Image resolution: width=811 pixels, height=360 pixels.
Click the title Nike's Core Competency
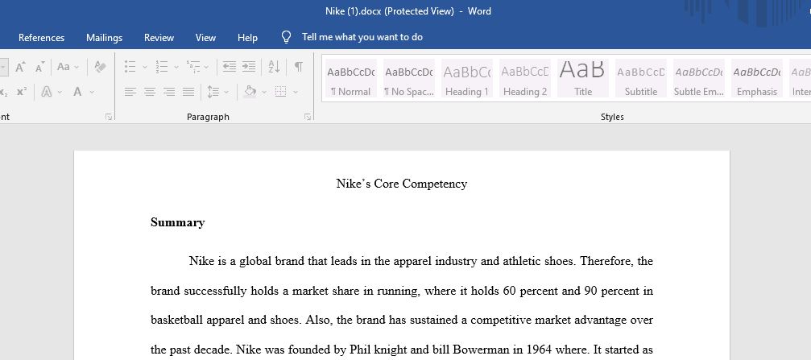click(402, 184)
